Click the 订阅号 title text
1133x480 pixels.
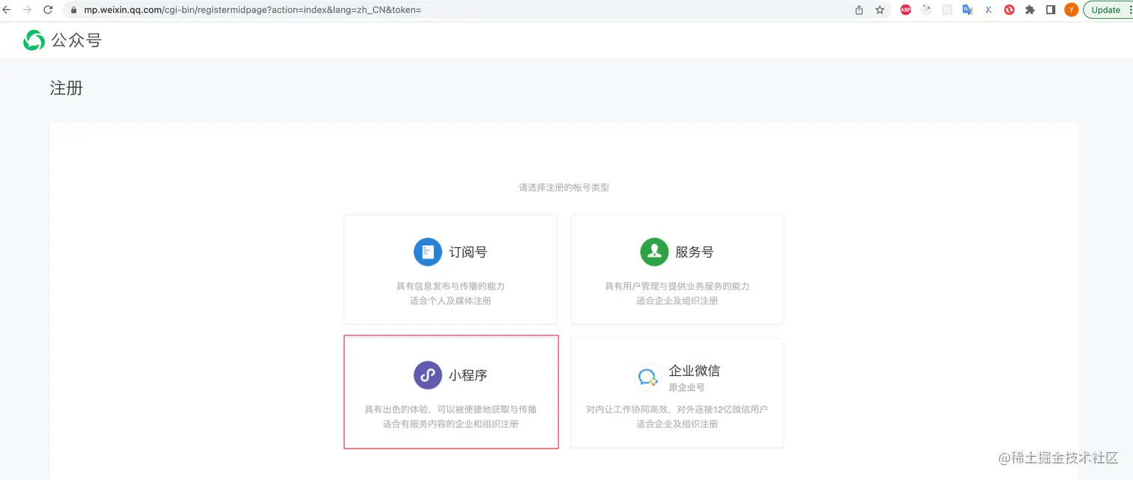click(x=468, y=252)
